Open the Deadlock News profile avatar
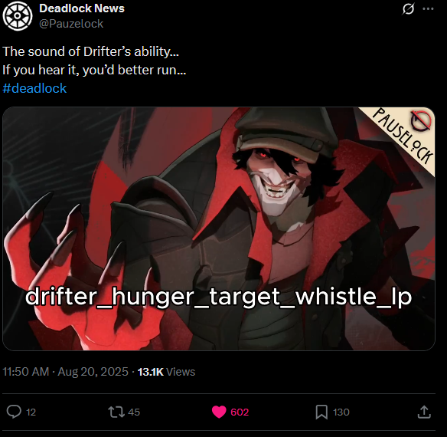Viewport: 447px width, 437px height. 18,15
